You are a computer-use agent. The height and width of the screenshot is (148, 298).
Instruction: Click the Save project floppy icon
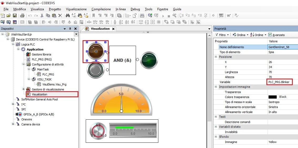pyautogui.click(x=15, y=16)
